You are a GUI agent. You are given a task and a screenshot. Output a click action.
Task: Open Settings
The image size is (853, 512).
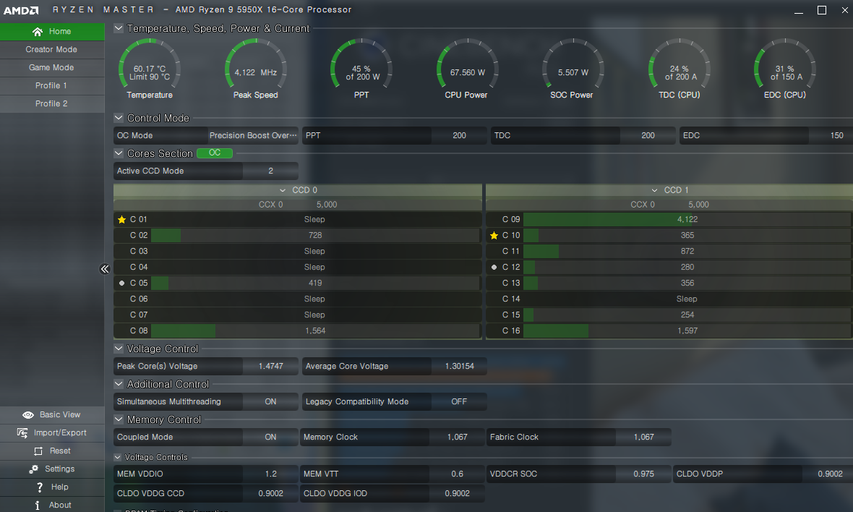pos(52,469)
